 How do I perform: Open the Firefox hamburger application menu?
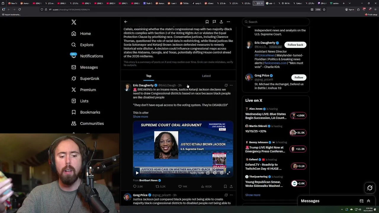(x=375, y=9)
